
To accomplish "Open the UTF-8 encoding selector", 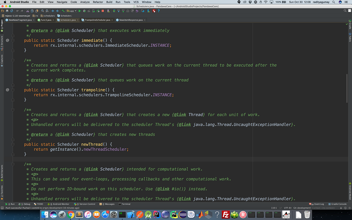I will click(x=288, y=208).
